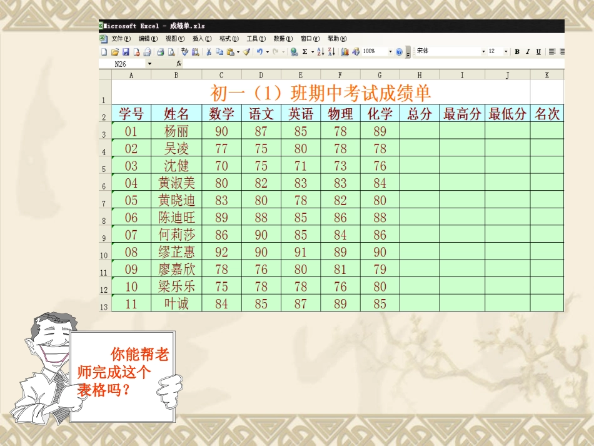
Task: Open the 帮助 (Help) menu
Action: [x=337, y=38]
